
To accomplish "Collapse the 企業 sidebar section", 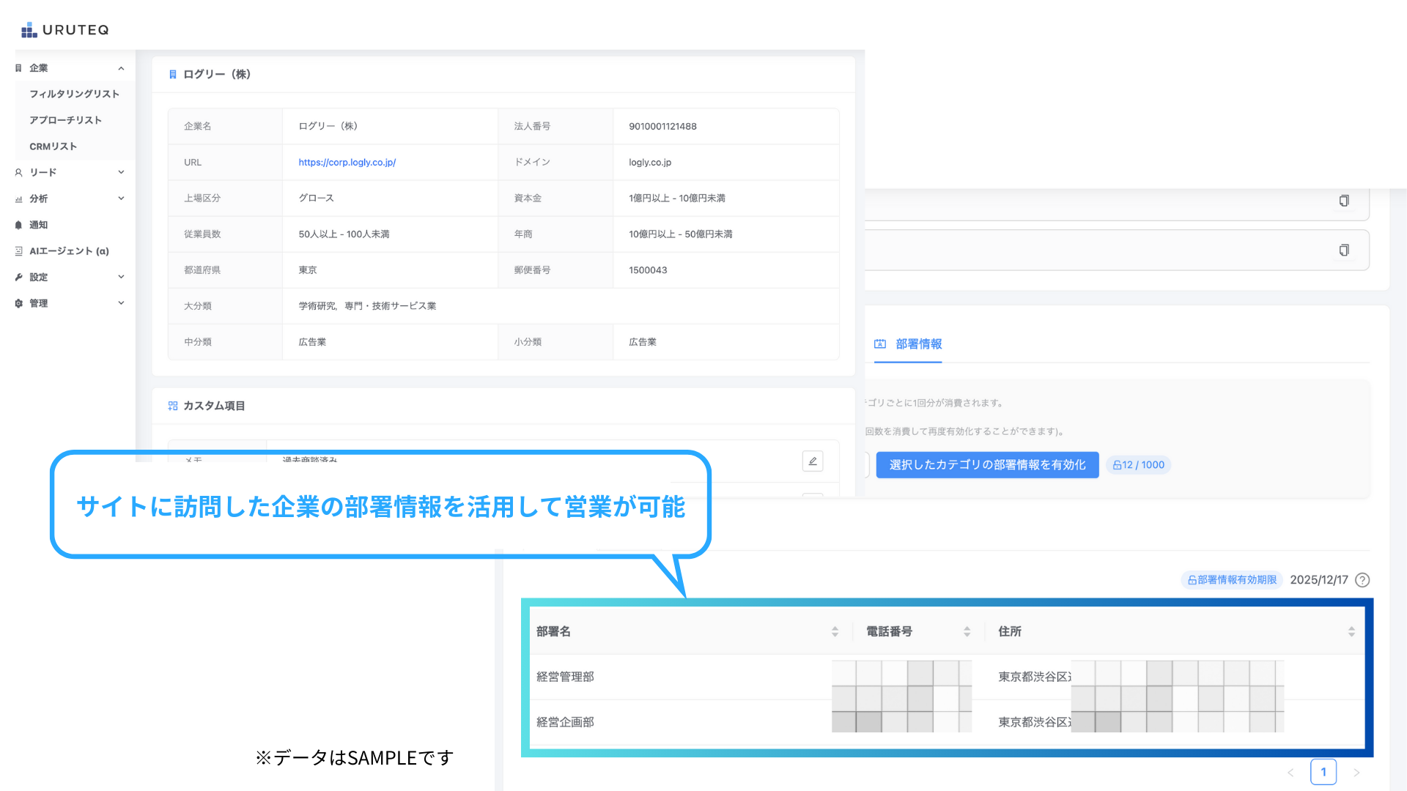I will 121,68.
